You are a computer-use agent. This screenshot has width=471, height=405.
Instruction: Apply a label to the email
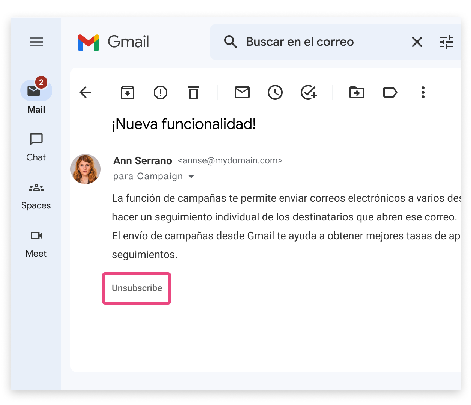pyautogui.click(x=390, y=92)
